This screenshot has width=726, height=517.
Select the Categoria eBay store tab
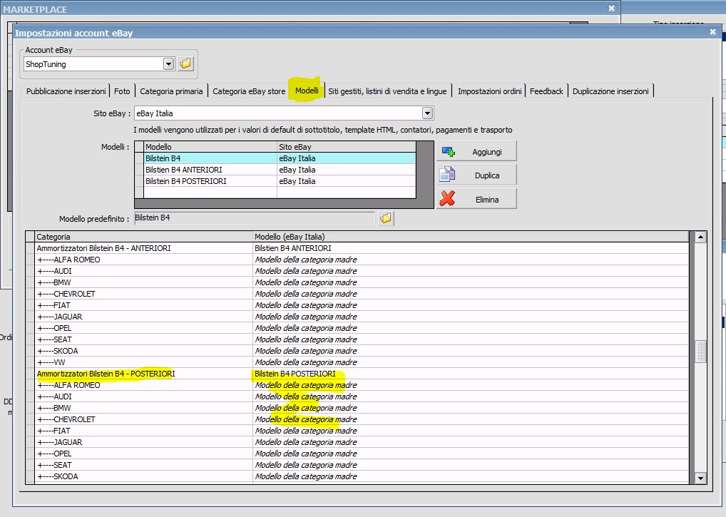[x=249, y=91]
